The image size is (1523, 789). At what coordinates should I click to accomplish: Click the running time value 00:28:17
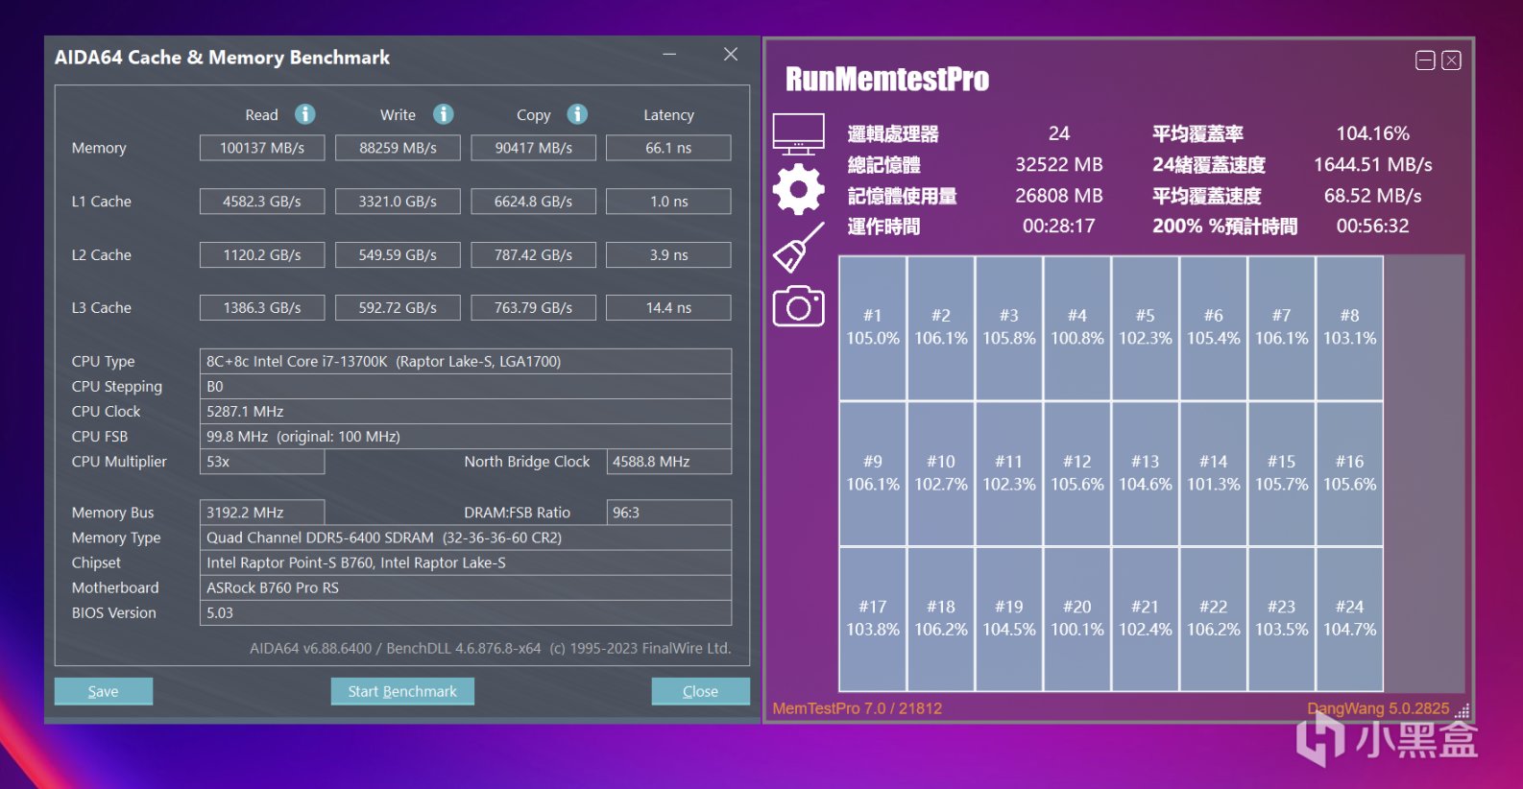click(1059, 227)
